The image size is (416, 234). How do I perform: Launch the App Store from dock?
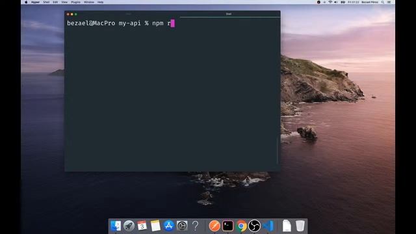click(168, 226)
